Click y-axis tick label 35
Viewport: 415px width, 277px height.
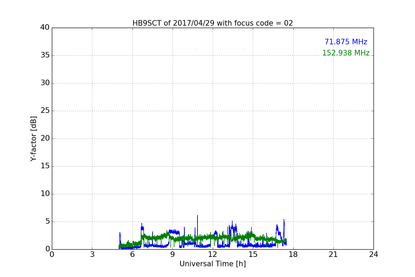(45, 55)
